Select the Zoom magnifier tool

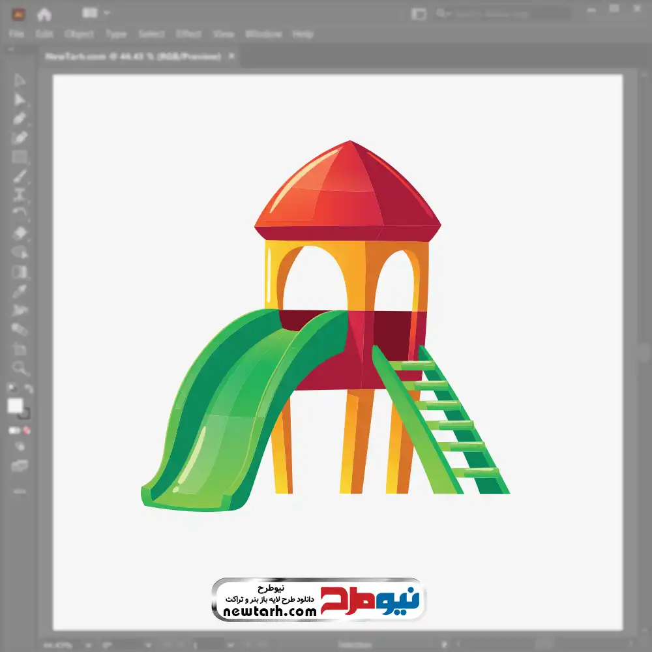coord(20,368)
